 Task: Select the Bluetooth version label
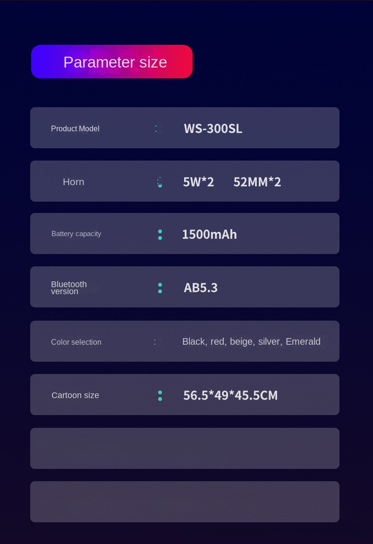click(x=68, y=288)
